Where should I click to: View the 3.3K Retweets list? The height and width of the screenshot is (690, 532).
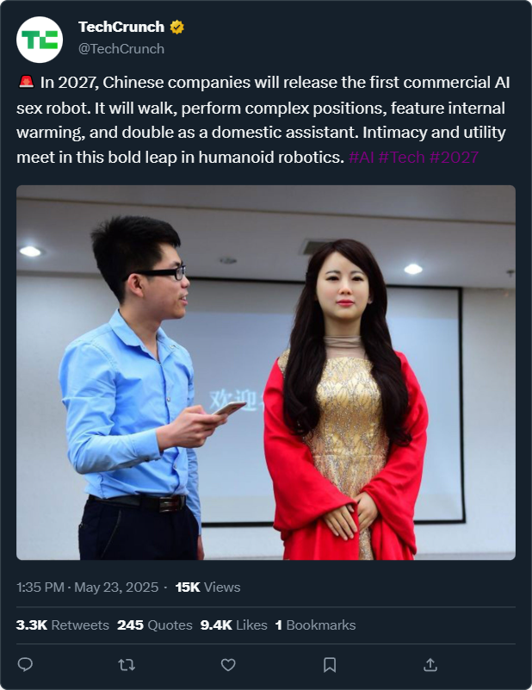coord(63,625)
